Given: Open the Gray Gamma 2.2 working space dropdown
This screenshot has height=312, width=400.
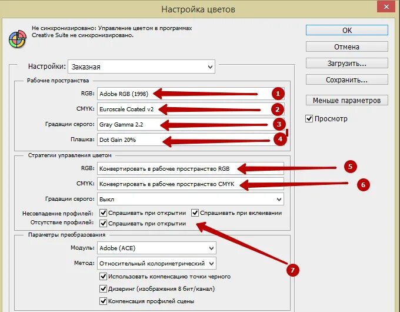Looking at the screenshot, I should coord(191,124).
